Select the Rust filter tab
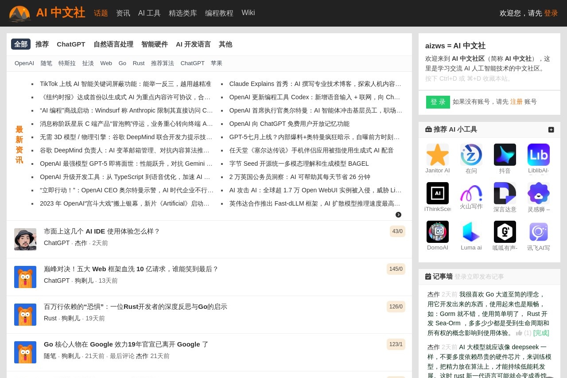Image resolution: width=567 pixels, height=378 pixels. 139,63
